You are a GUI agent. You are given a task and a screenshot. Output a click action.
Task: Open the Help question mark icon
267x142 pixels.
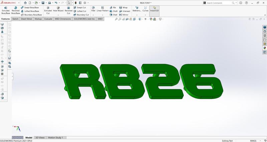click(x=246, y=3)
